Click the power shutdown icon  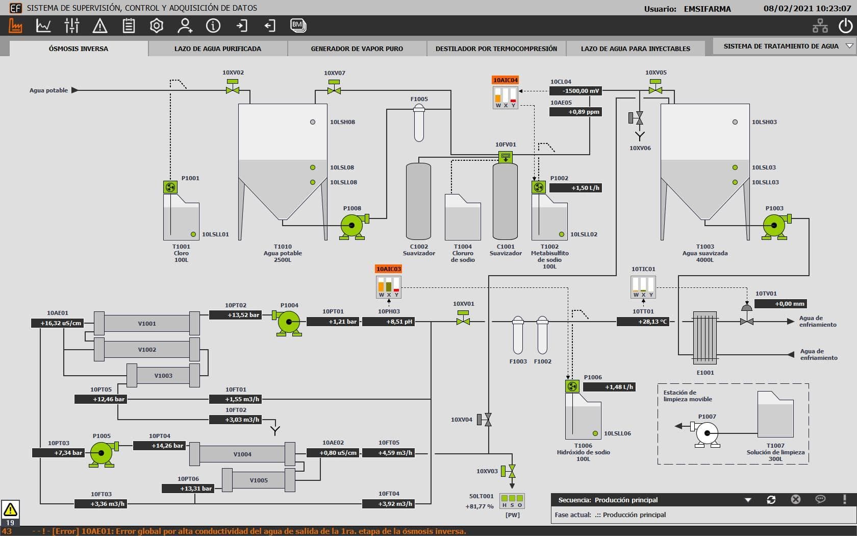click(x=846, y=26)
